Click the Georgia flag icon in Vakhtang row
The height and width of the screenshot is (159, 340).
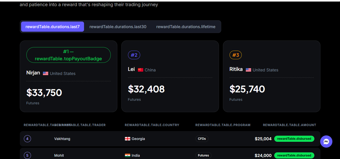pos(127,139)
